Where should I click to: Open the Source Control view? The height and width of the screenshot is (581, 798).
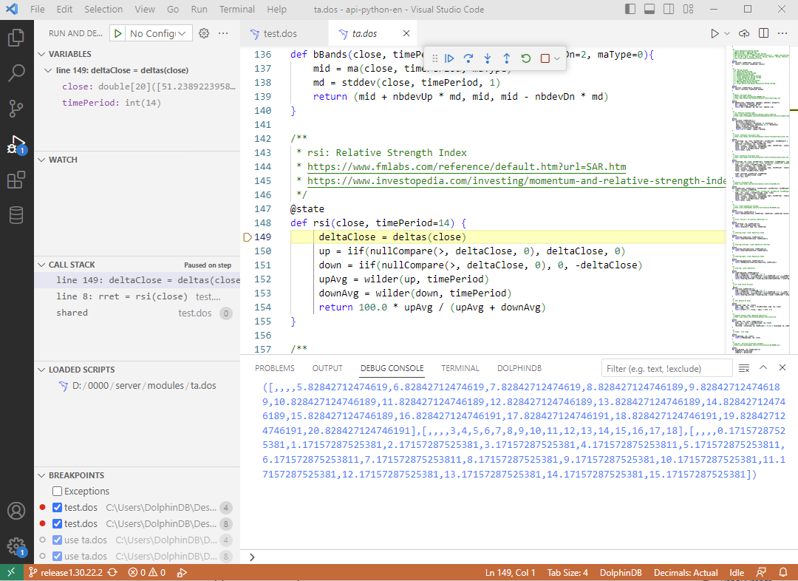tap(16, 109)
